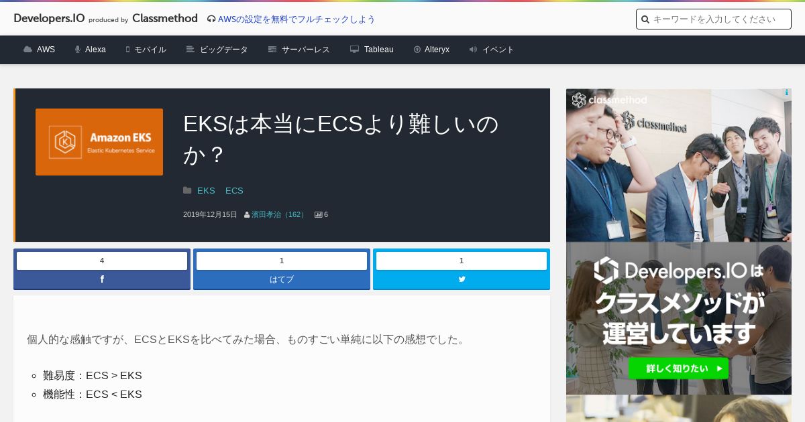Click the chart icon beside count 6
The width and height of the screenshot is (805, 422).
pos(318,215)
